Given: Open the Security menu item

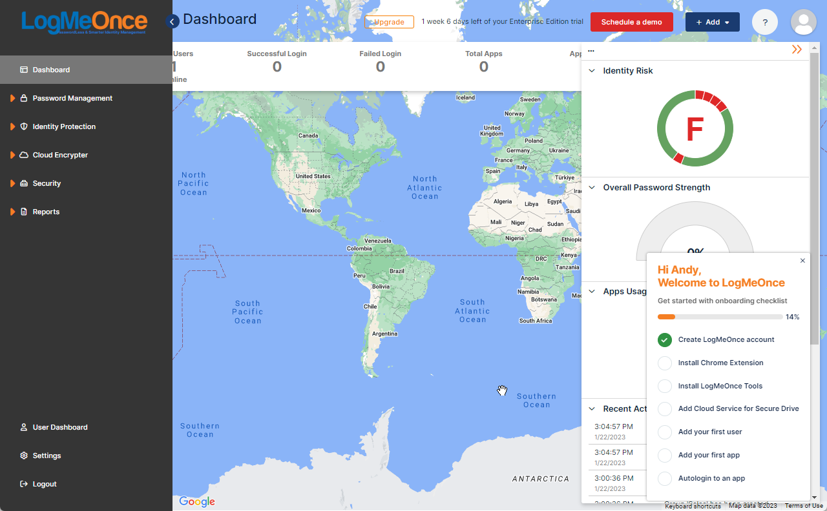Looking at the screenshot, I should coord(86,183).
